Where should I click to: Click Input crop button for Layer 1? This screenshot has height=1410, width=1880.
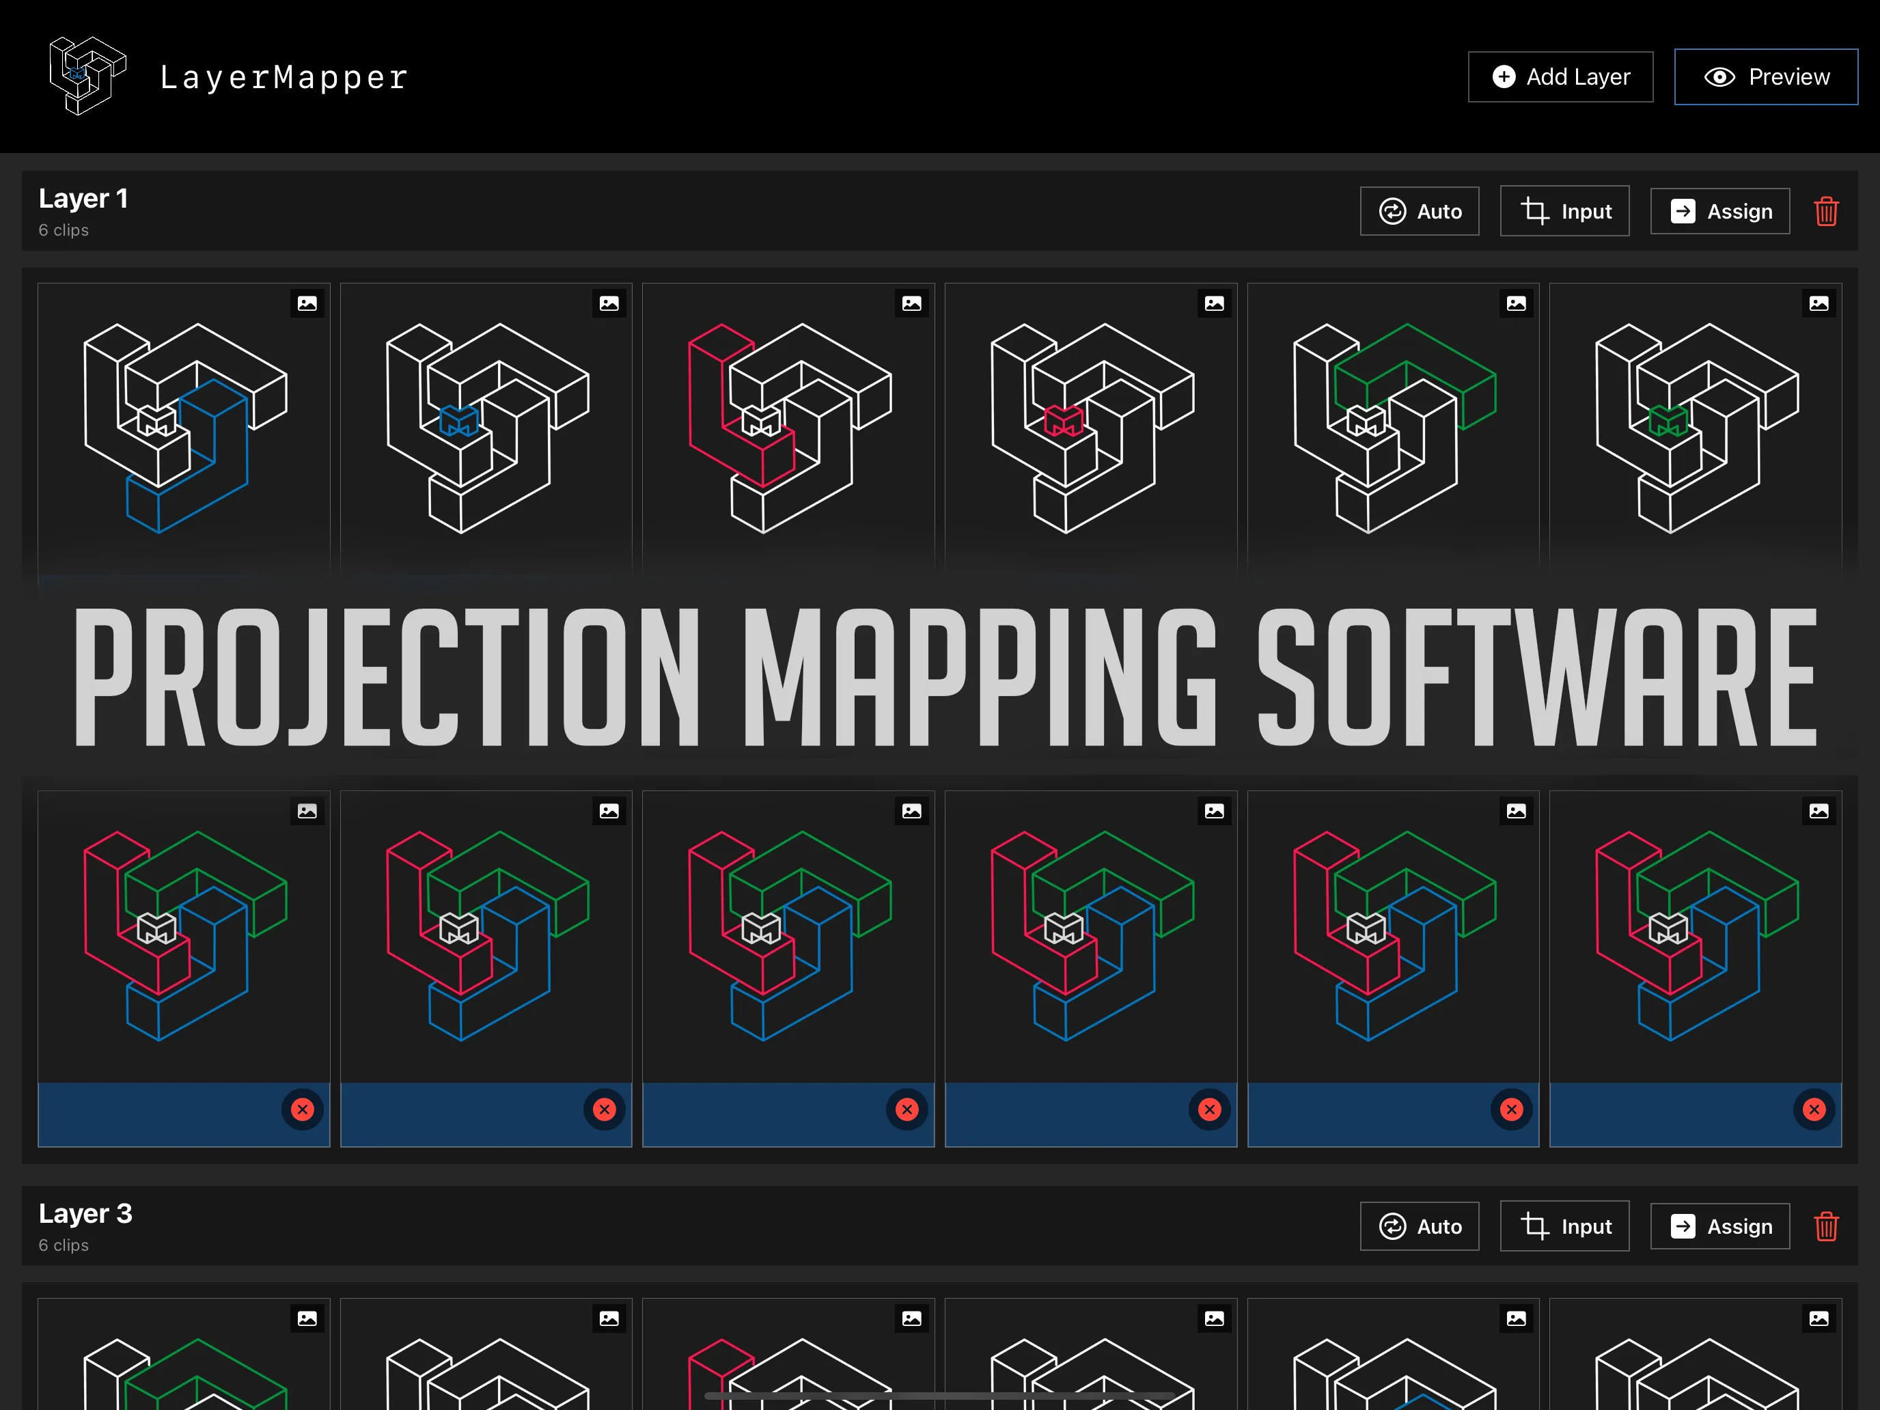tap(1564, 212)
